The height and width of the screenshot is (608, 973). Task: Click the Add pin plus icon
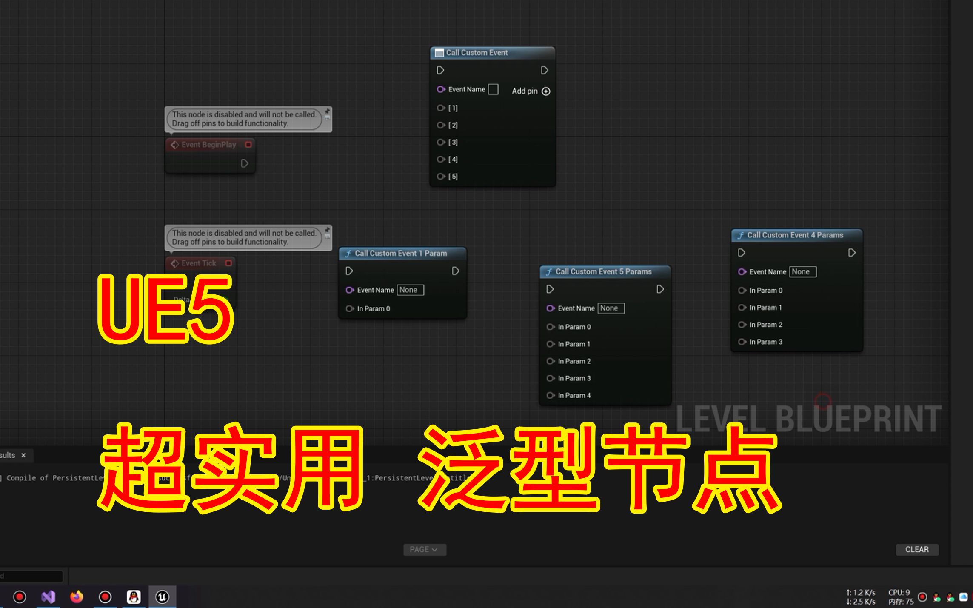click(546, 91)
